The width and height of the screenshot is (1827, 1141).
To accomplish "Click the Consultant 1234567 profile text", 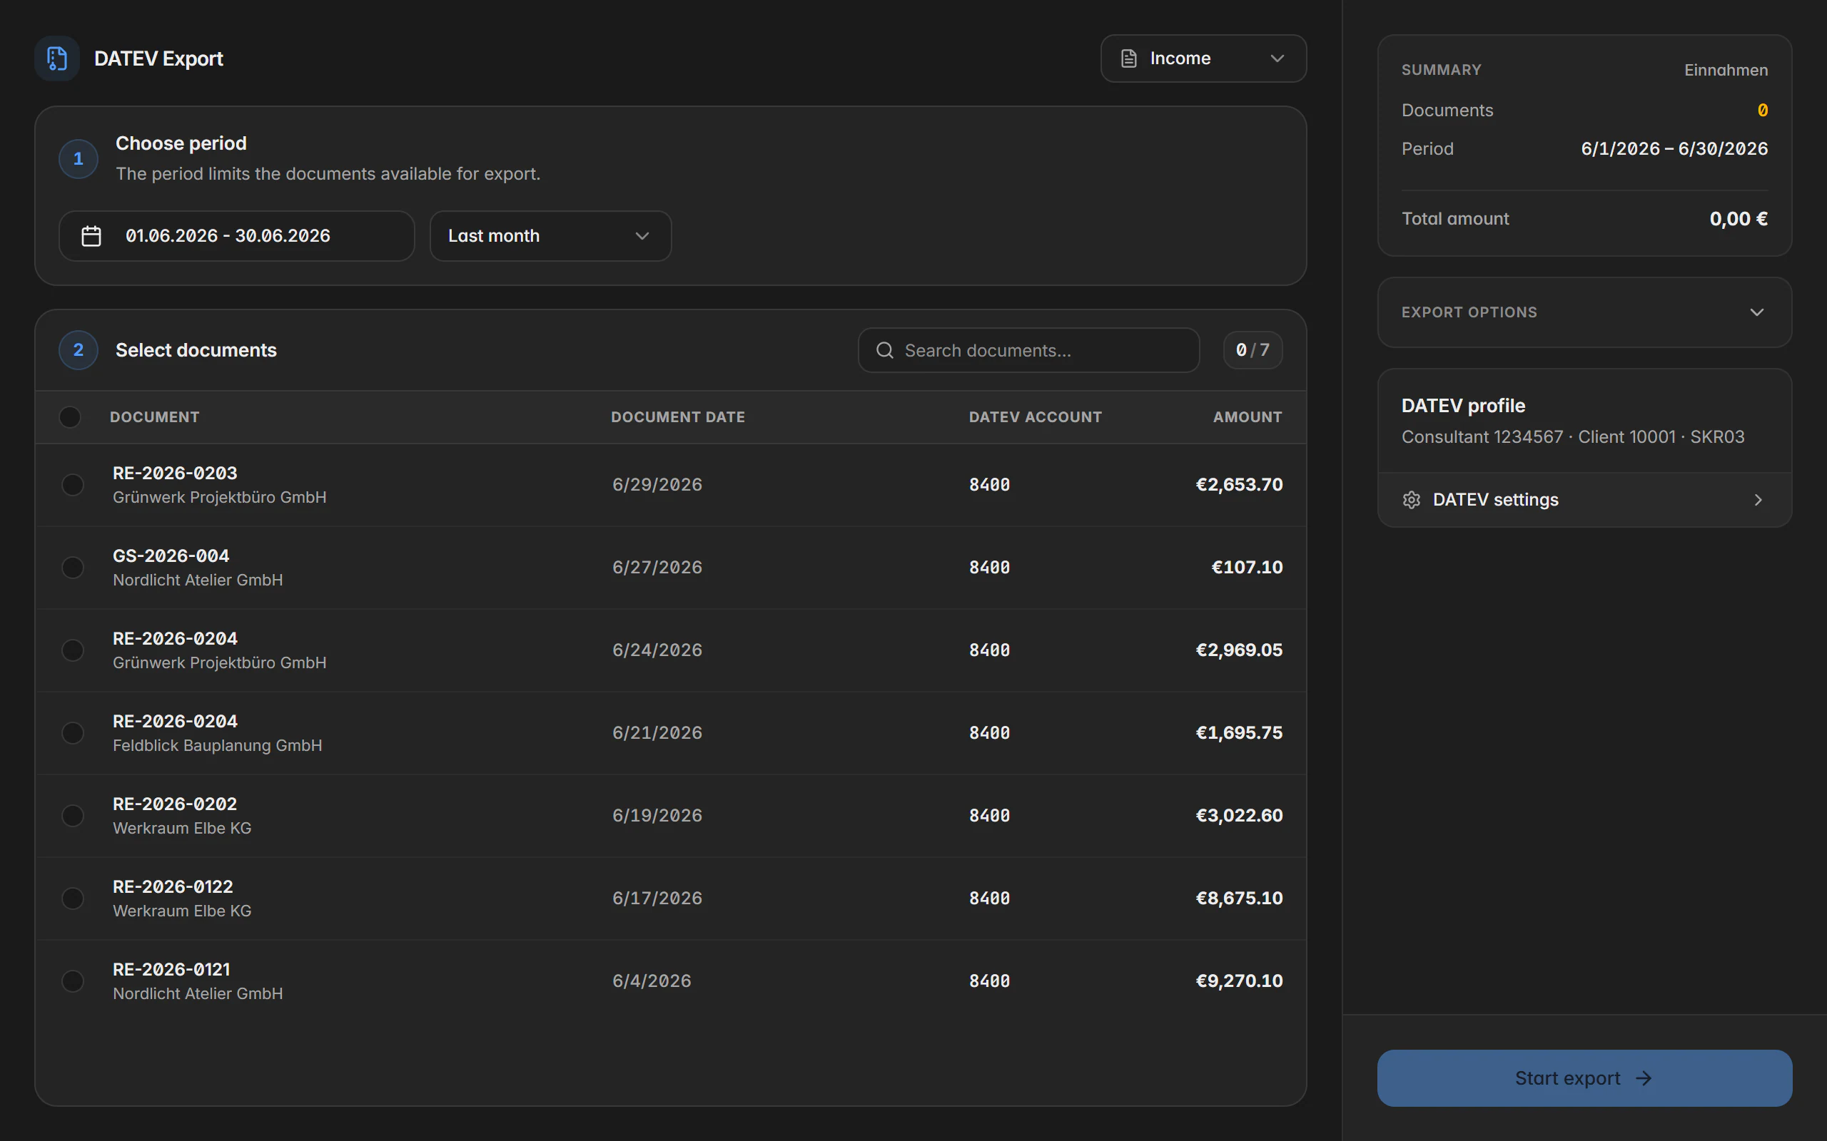I will point(1573,437).
